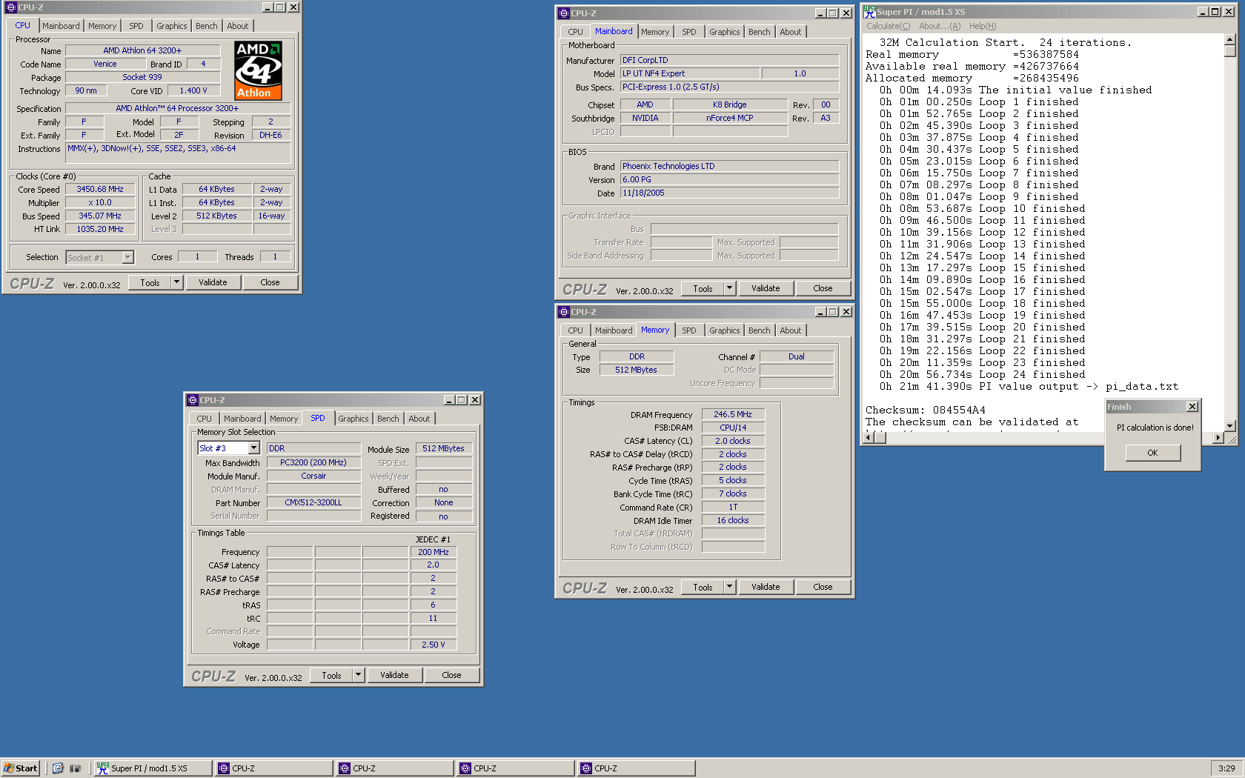This screenshot has height=778, width=1245.
Task: Close the Finish dialog with its X button
Action: click(1192, 407)
